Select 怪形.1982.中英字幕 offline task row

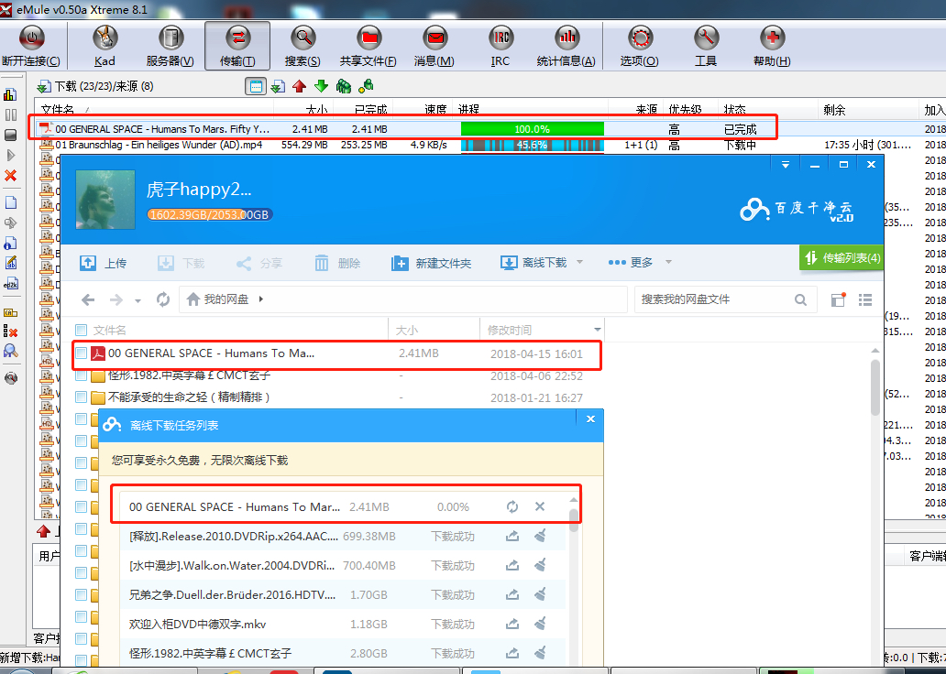pyautogui.click(x=343, y=653)
